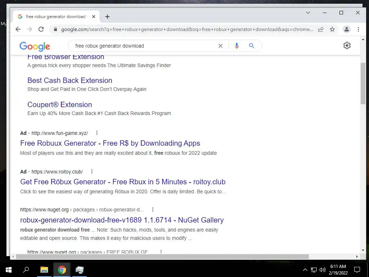Open the Chrome profile avatar
The height and width of the screenshot is (277, 369).
pyautogui.click(x=346, y=29)
